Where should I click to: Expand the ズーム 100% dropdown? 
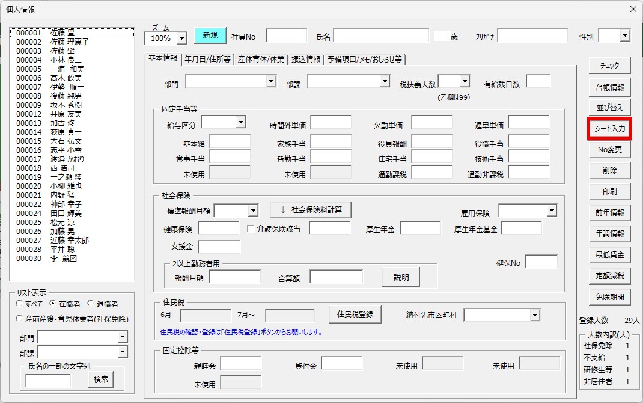(181, 38)
